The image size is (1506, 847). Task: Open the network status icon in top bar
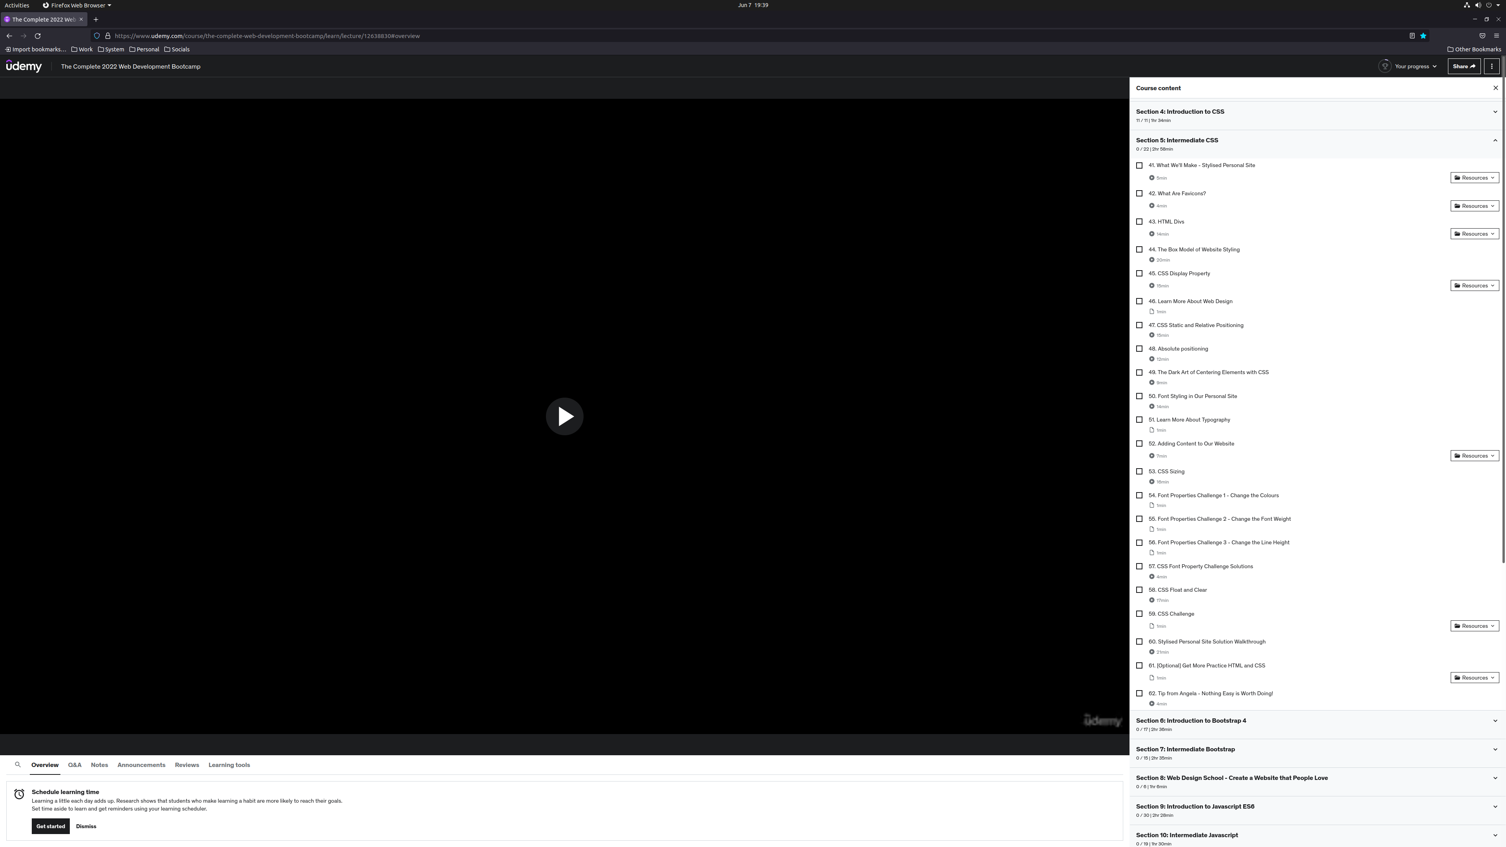[1467, 5]
